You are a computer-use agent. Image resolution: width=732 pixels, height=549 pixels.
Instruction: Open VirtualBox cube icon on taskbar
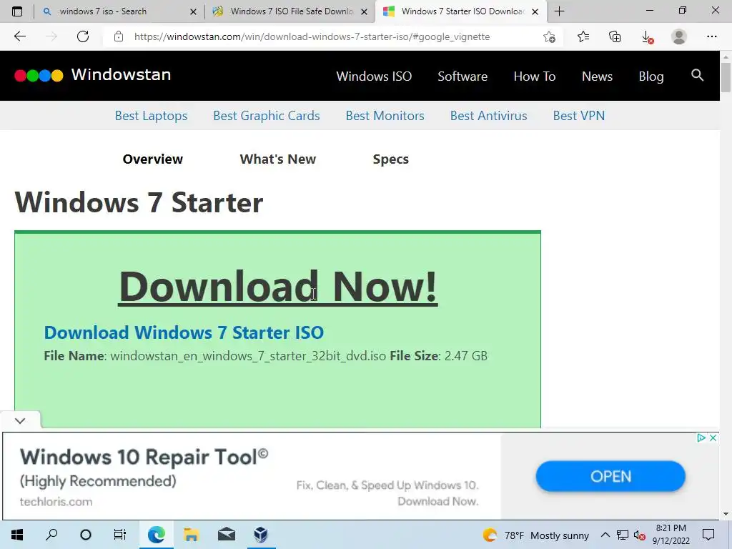(261, 535)
